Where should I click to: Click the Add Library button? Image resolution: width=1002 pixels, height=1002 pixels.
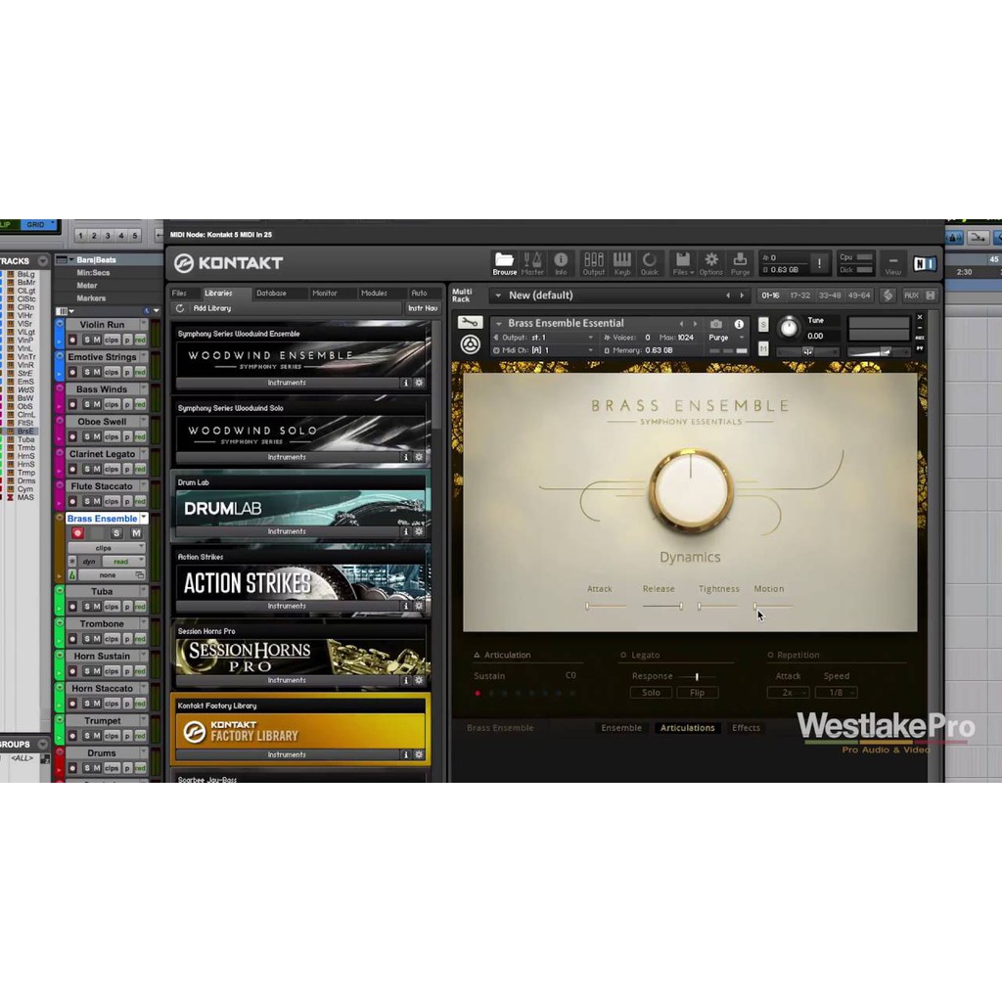point(212,308)
